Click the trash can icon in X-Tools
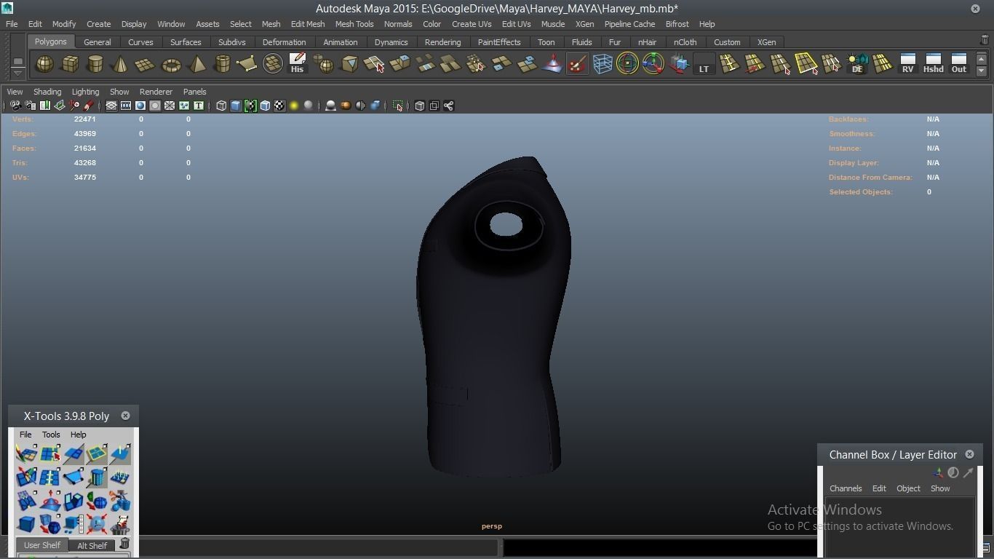 (x=124, y=544)
